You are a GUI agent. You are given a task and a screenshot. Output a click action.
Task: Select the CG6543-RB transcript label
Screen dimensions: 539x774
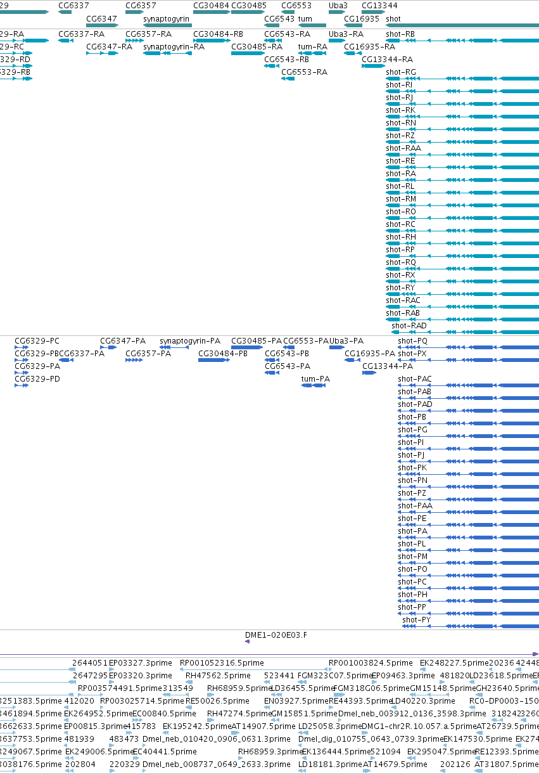pyautogui.click(x=287, y=60)
